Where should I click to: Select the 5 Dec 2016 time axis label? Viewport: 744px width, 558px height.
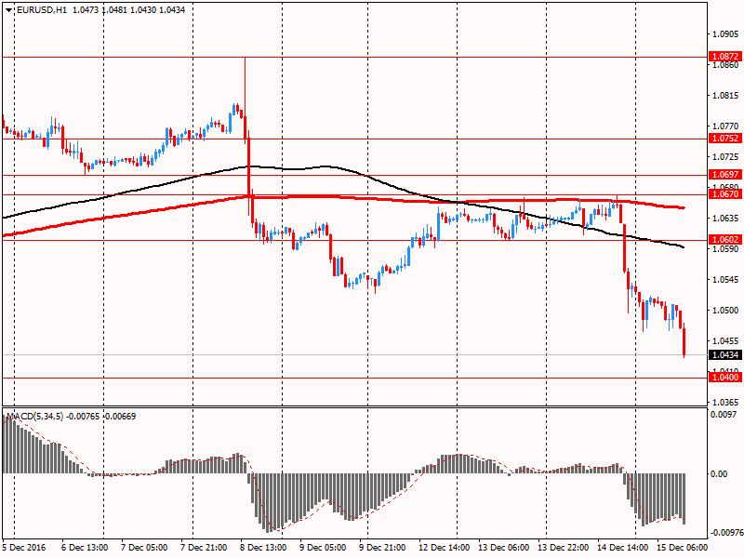[x=24, y=548]
